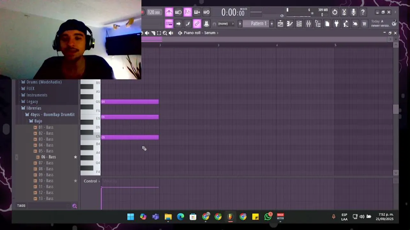410x230 pixels.
Task: Toggle loop recording button
Action: tap(206, 12)
